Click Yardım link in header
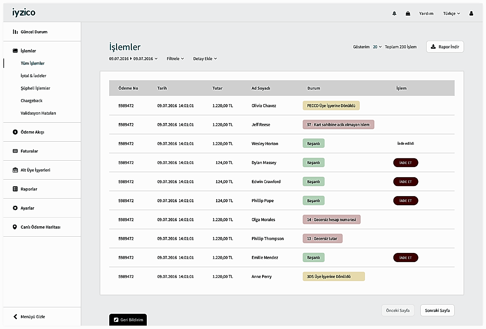This screenshot has width=486, height=329. pos(426,14)
